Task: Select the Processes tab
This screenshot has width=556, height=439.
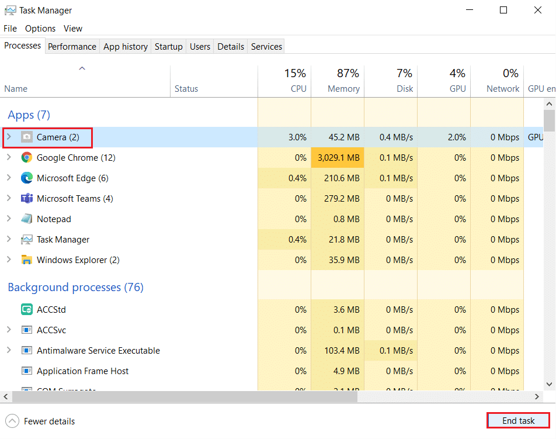Action: 22,46
